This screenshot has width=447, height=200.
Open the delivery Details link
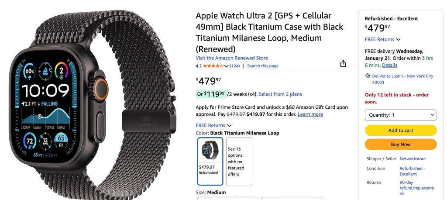pos(389,65)
